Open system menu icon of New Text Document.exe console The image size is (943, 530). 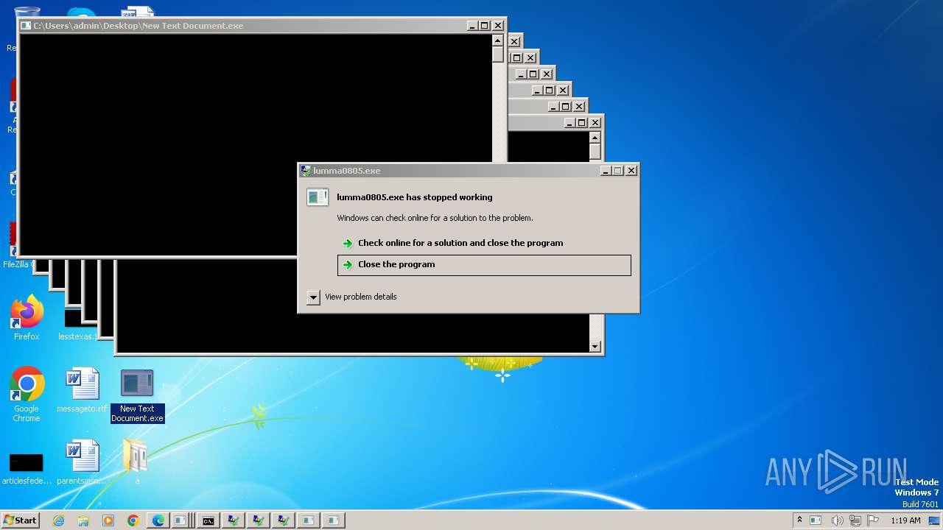26,26
